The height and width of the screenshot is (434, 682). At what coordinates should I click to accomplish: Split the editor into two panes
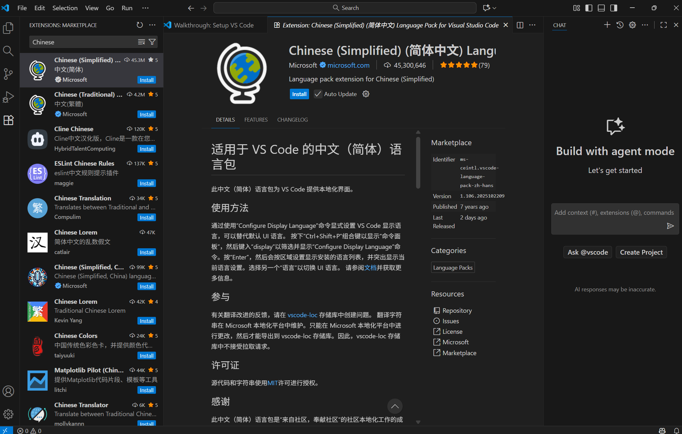520,25
